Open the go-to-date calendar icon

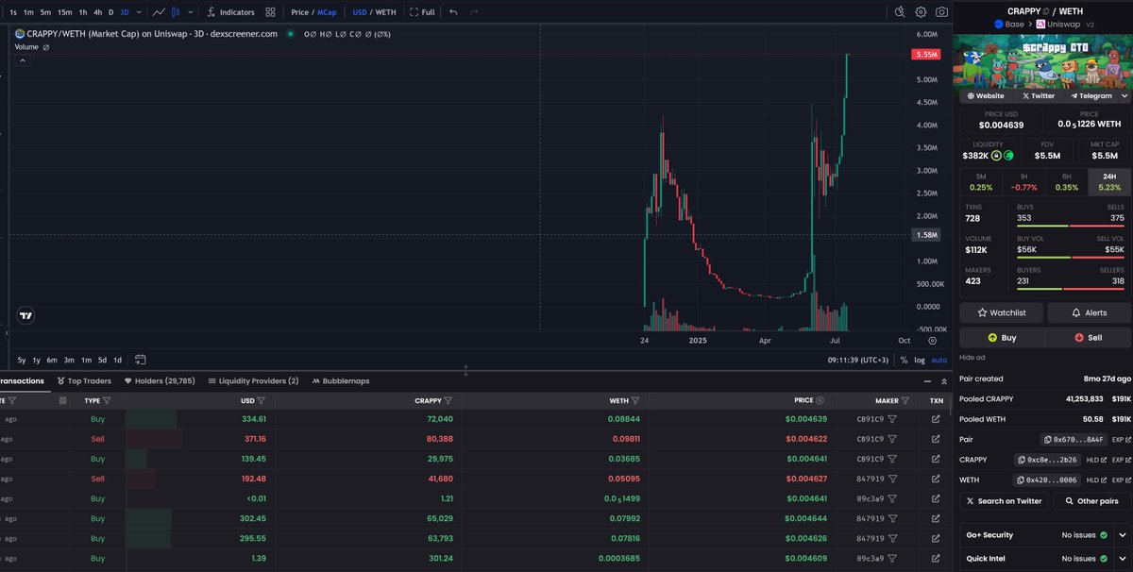click(141, 360)
